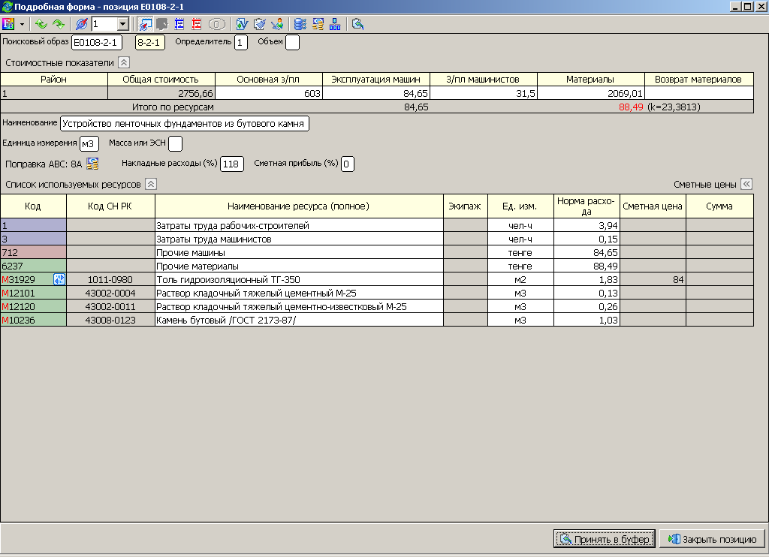Image resolution: width=769 pixels, height=557 pixels.
Task: Click the Определитель input field
Action: [x=241, y=42]
